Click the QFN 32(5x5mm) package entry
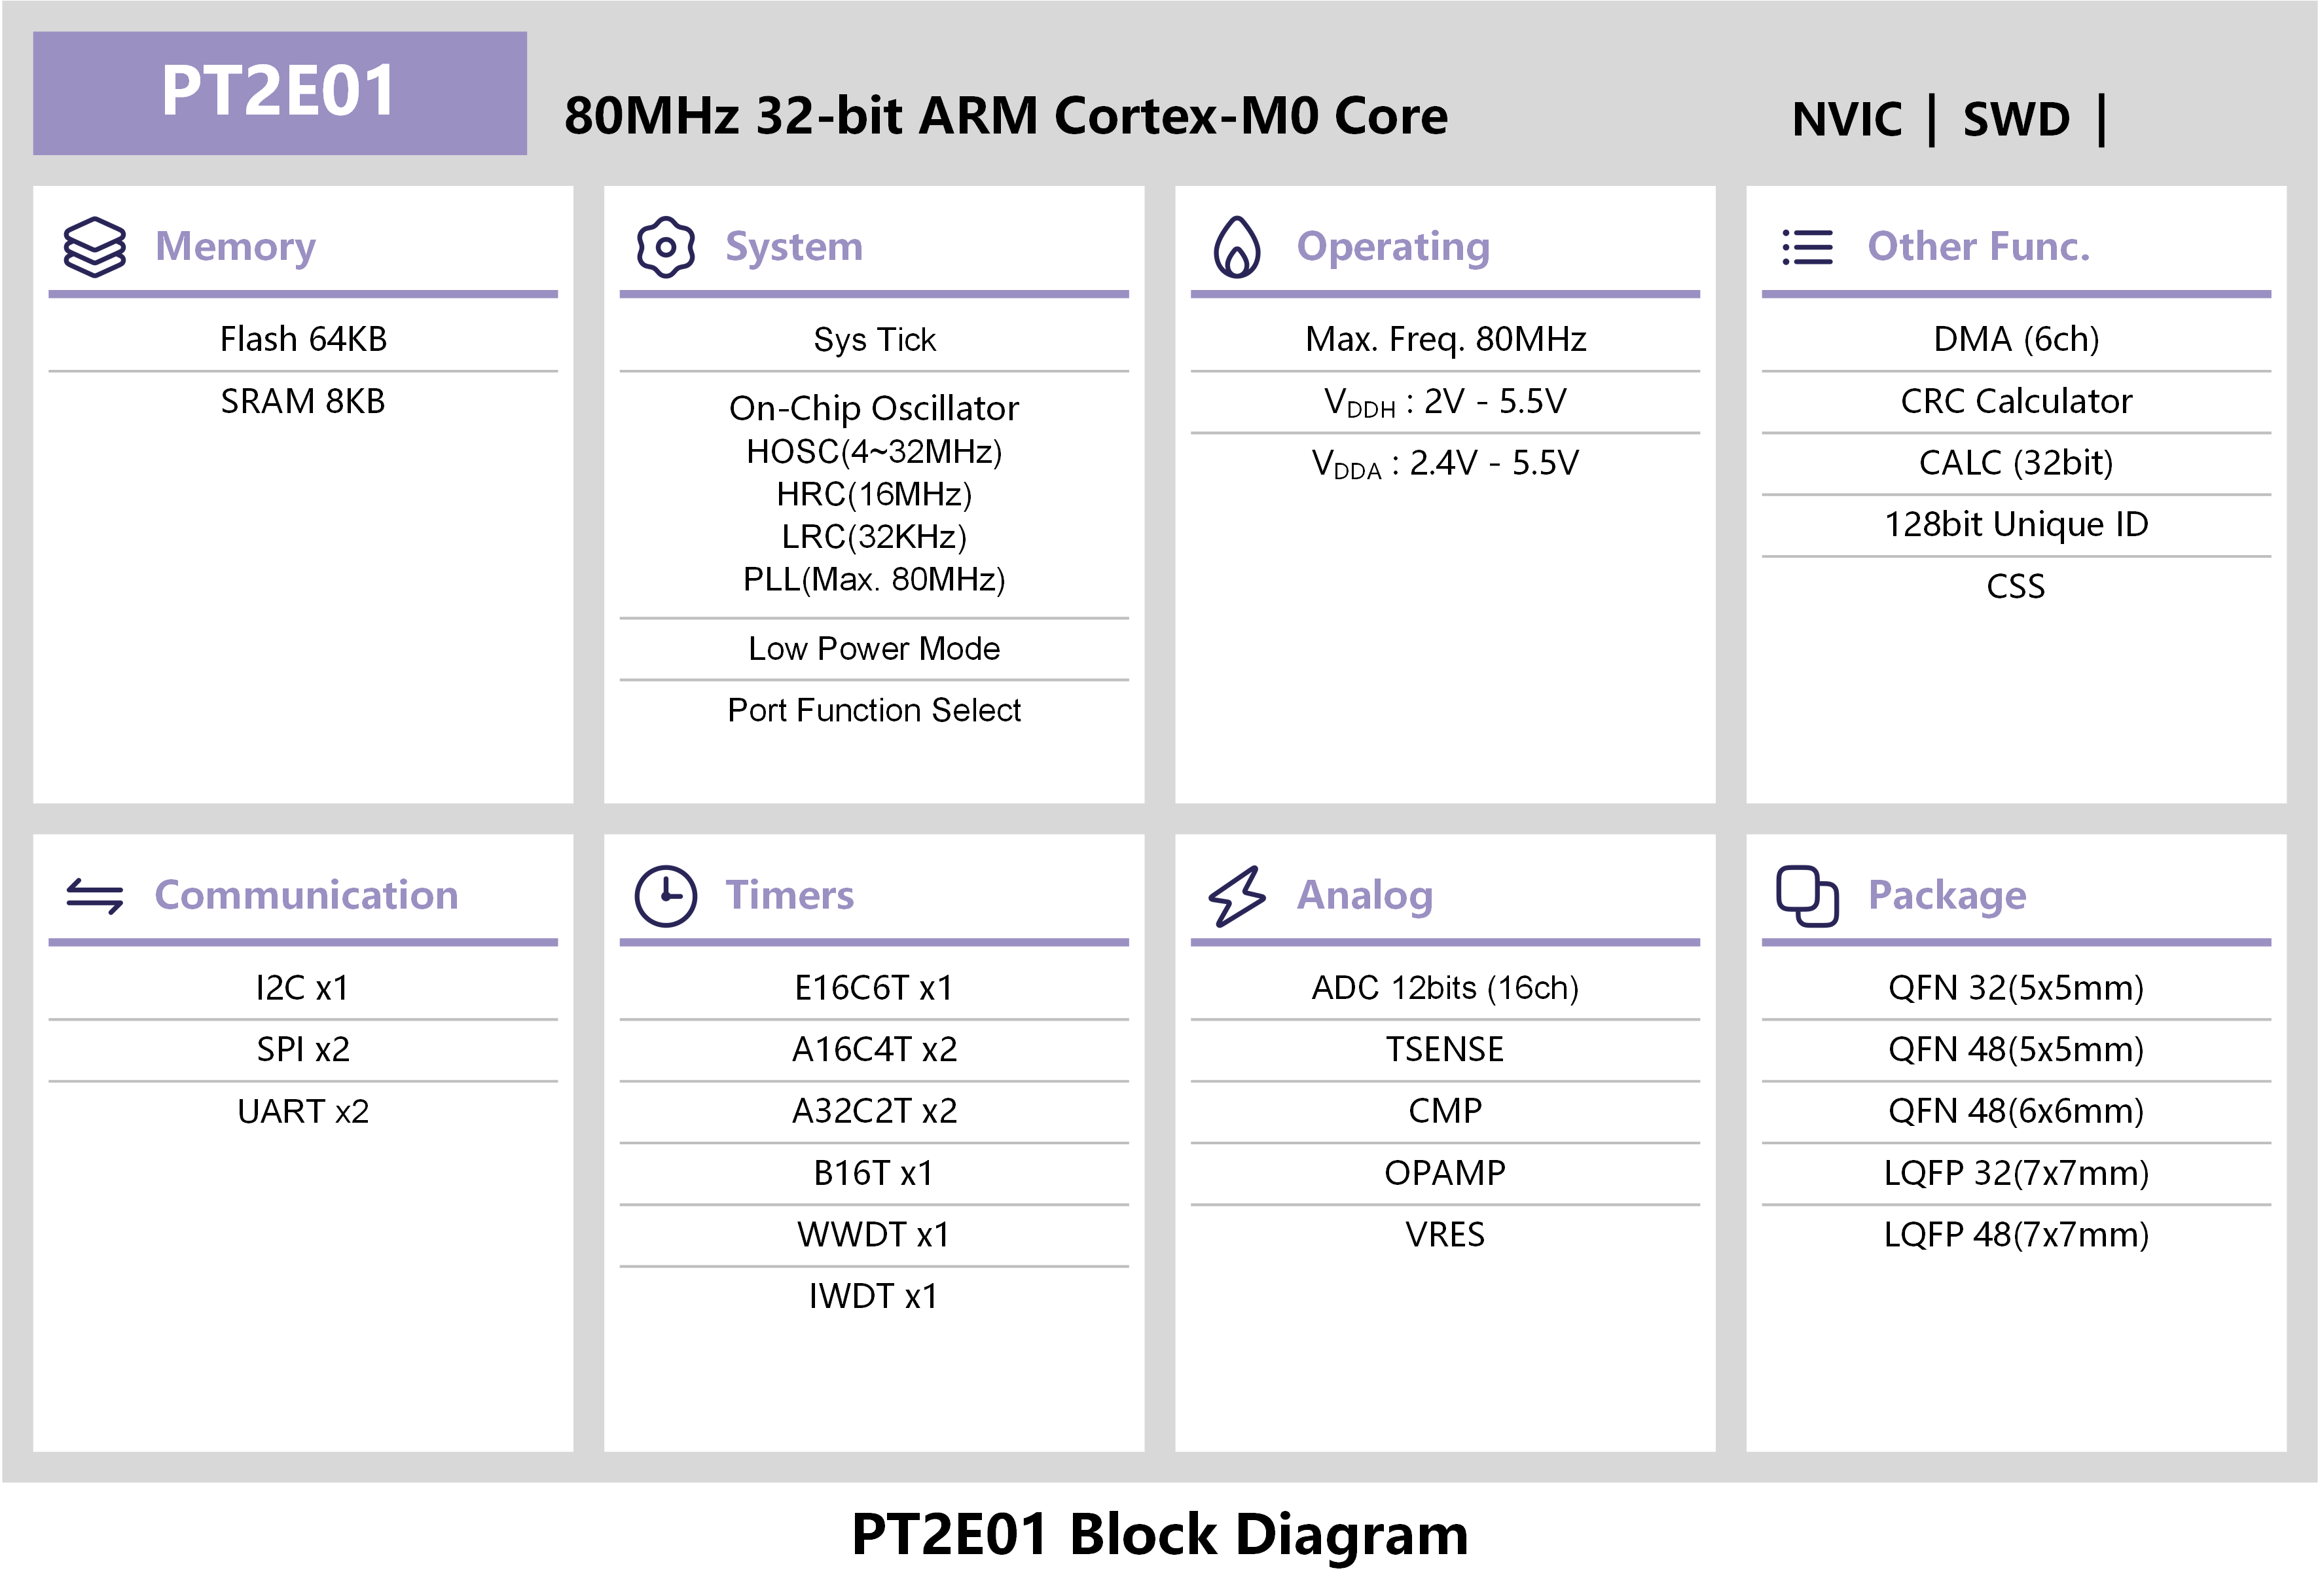The height and width of the screenshot is (1596, 2320). [2015, 988]
